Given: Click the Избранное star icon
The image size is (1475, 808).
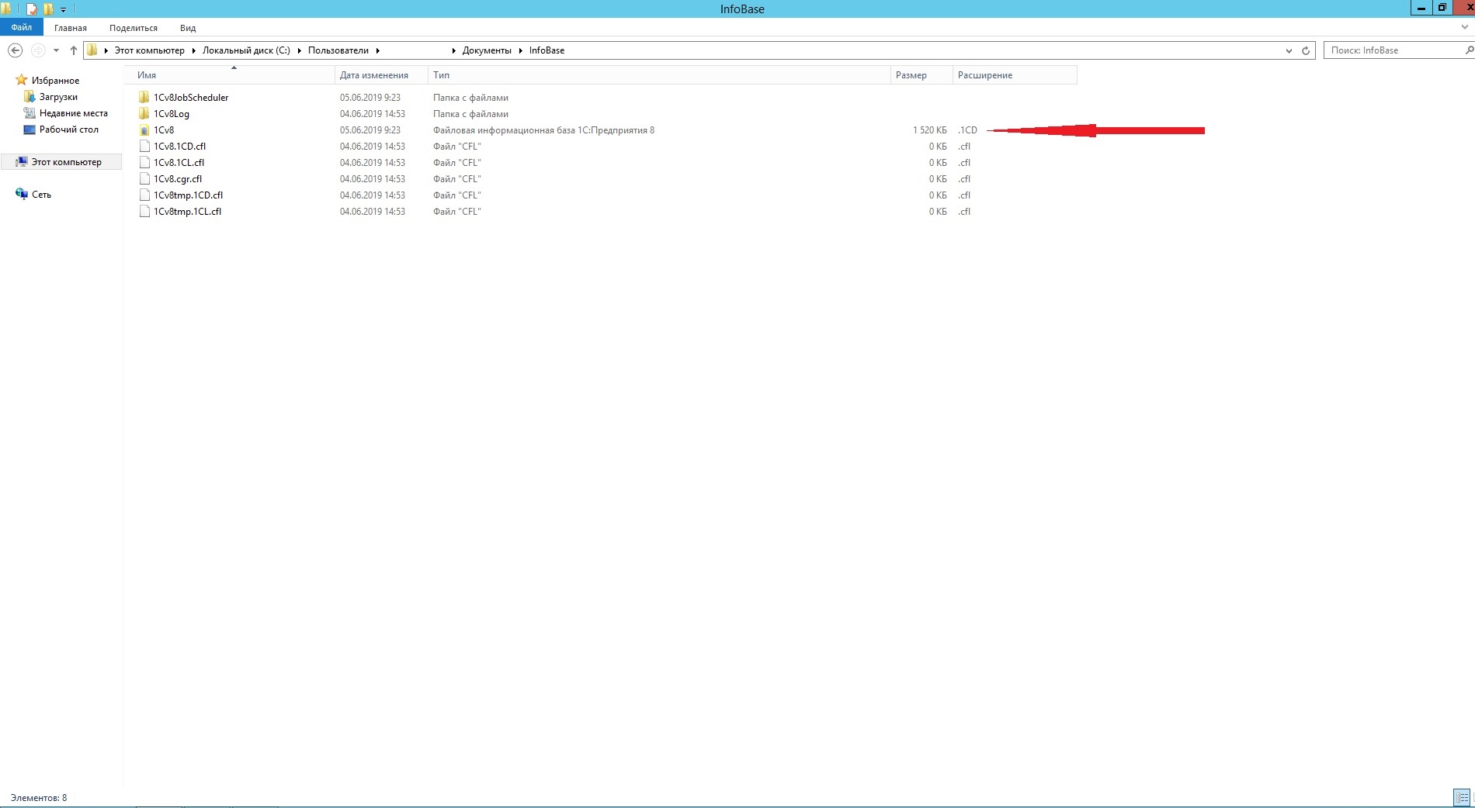Looking at the screenshot, I should [x=22, y=80].
